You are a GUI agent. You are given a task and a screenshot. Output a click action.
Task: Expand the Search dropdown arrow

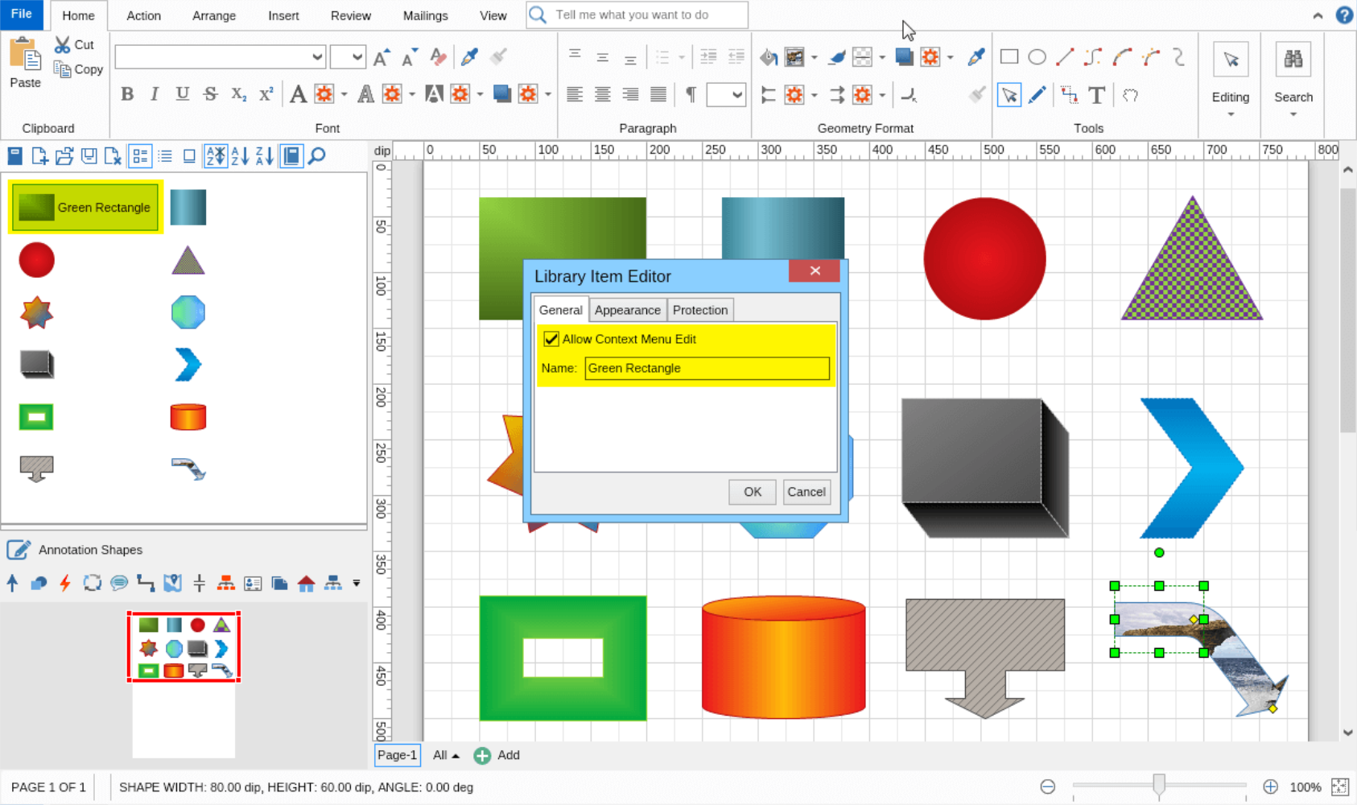1293,114
